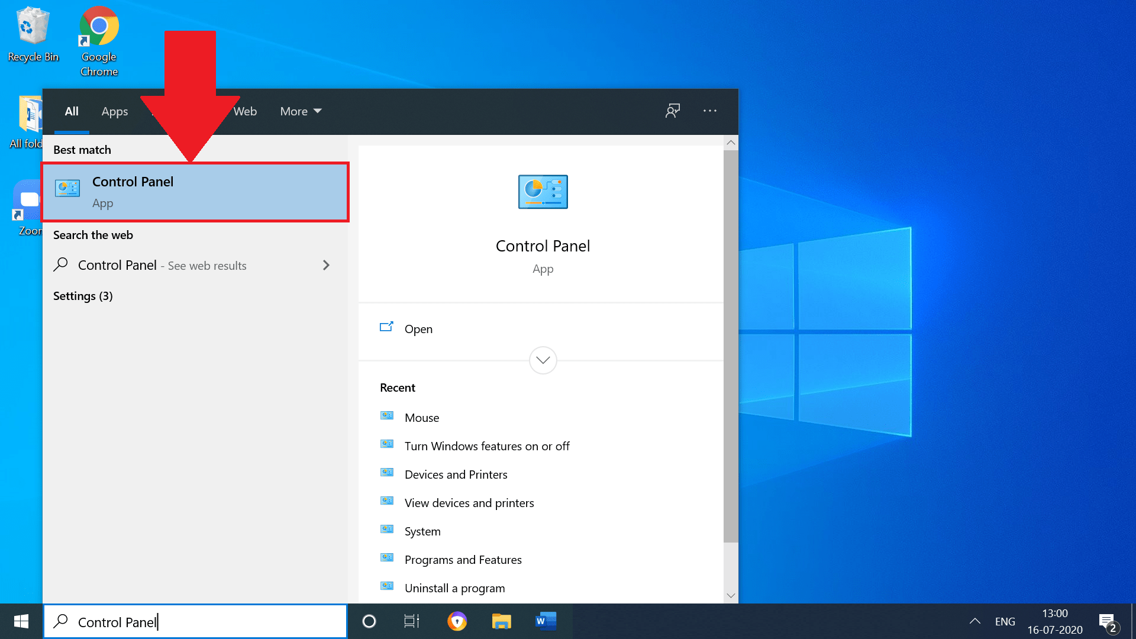The width and height of the screenshot is (1136, 639).
Task: Open Turn Windows features on or off
Action: (x=487, y=446)
